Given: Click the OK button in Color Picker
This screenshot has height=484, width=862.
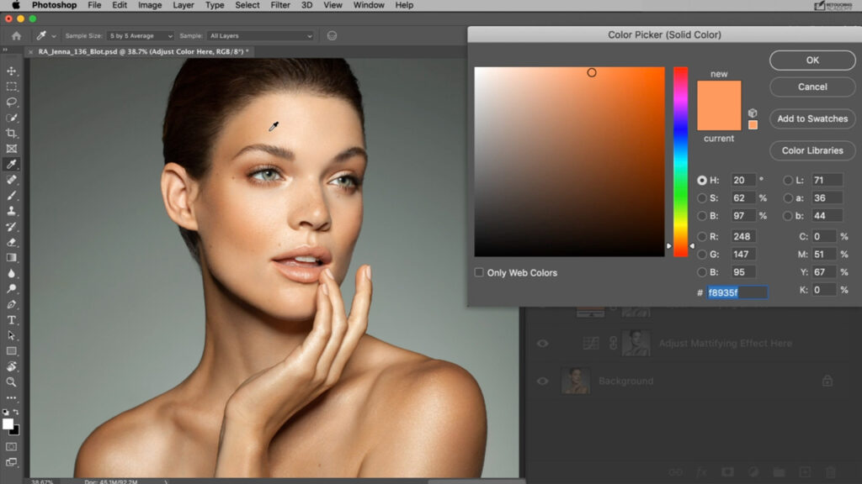Looking at the screenshot, I should coord(811,60).
